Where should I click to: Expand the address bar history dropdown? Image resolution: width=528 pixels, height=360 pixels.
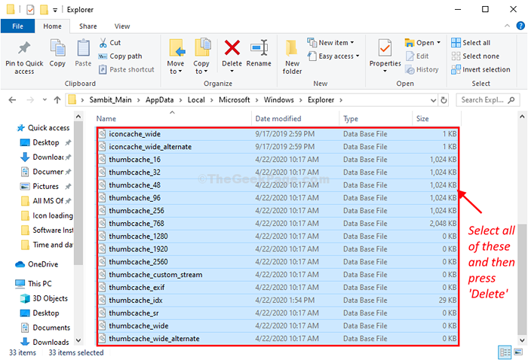(x=434, y=100)
